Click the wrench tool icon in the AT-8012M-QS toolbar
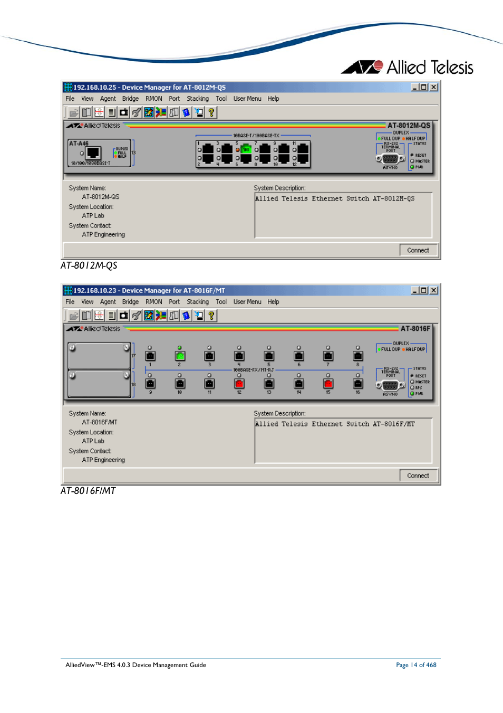 pyautogui.click(x=137, y=112)
